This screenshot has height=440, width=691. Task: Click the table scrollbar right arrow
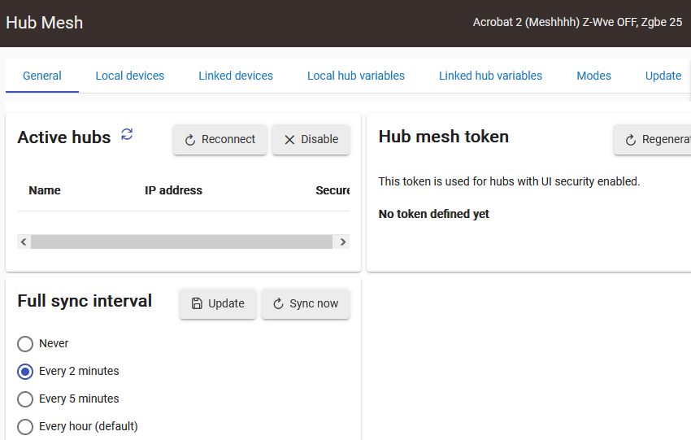pyautogui.click(x=343, y=242)
